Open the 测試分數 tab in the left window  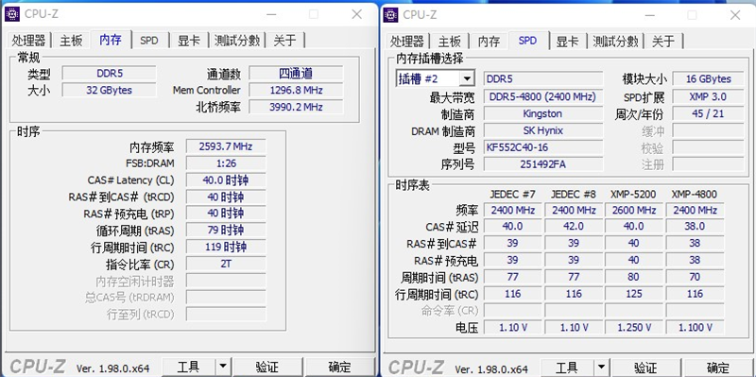click(x=237, y=41)
